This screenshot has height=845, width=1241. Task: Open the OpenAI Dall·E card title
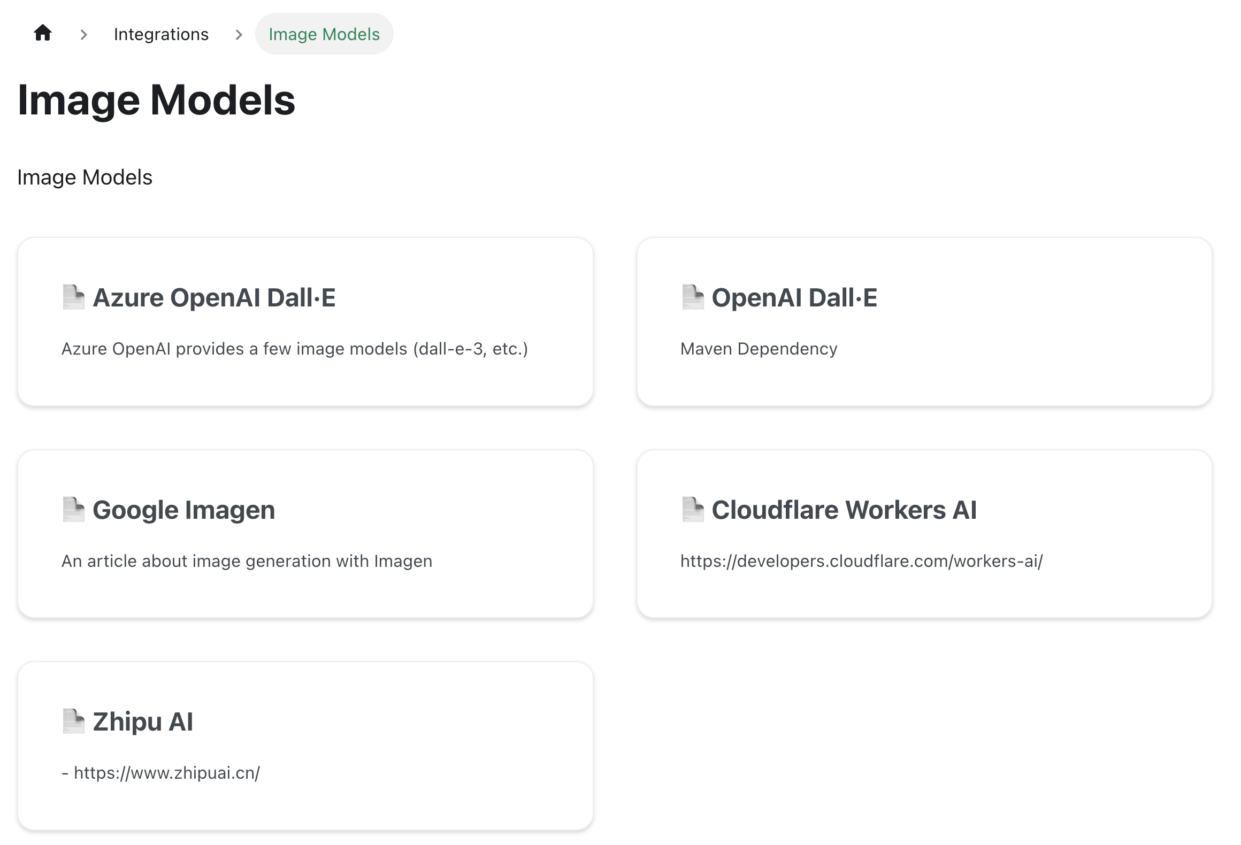coord(794,297)
